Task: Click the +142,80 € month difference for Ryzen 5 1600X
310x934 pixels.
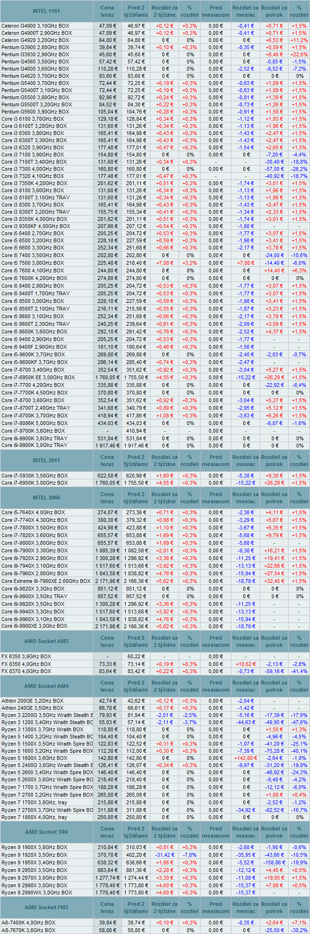Action: (x=246, y=758)
